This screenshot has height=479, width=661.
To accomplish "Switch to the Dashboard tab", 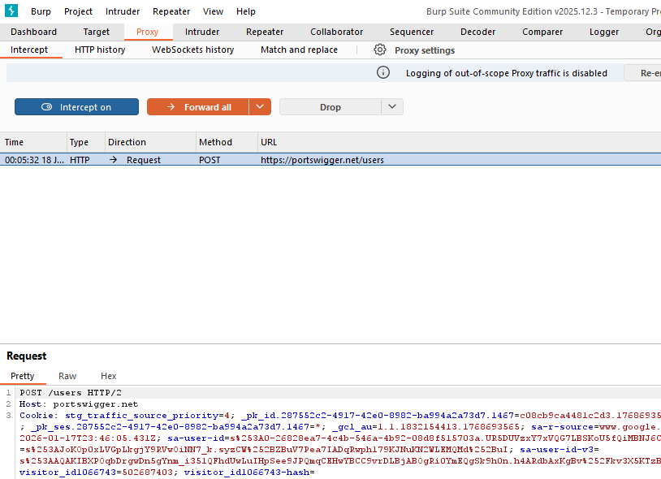I will click(x=34, y=32).
